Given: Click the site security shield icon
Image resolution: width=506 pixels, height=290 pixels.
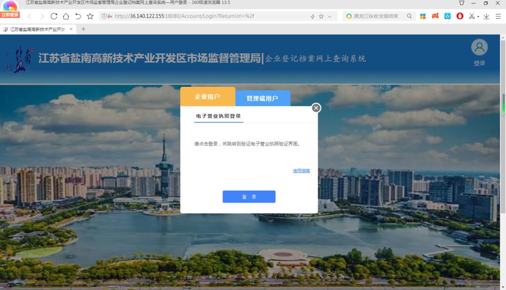Looking at the screenshot, I should (104, 16).
